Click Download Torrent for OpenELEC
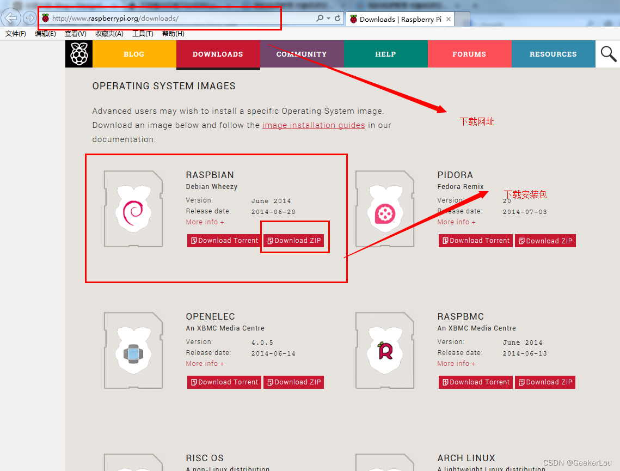 point(224,382)
